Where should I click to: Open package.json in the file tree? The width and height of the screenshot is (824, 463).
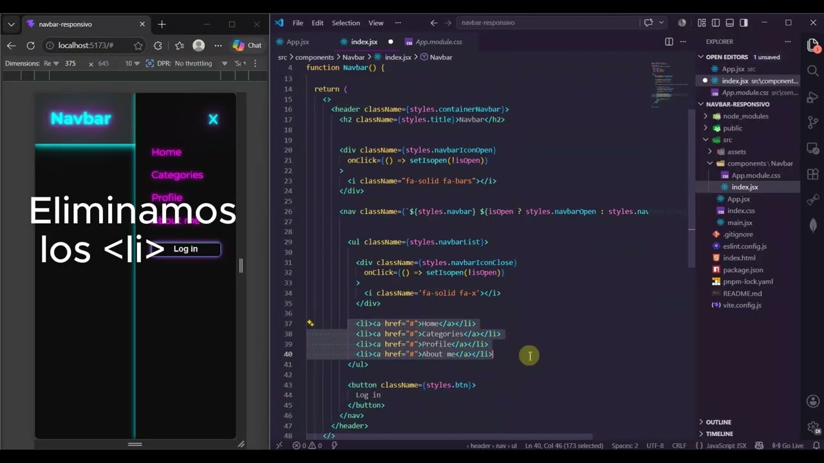point(743,270)
